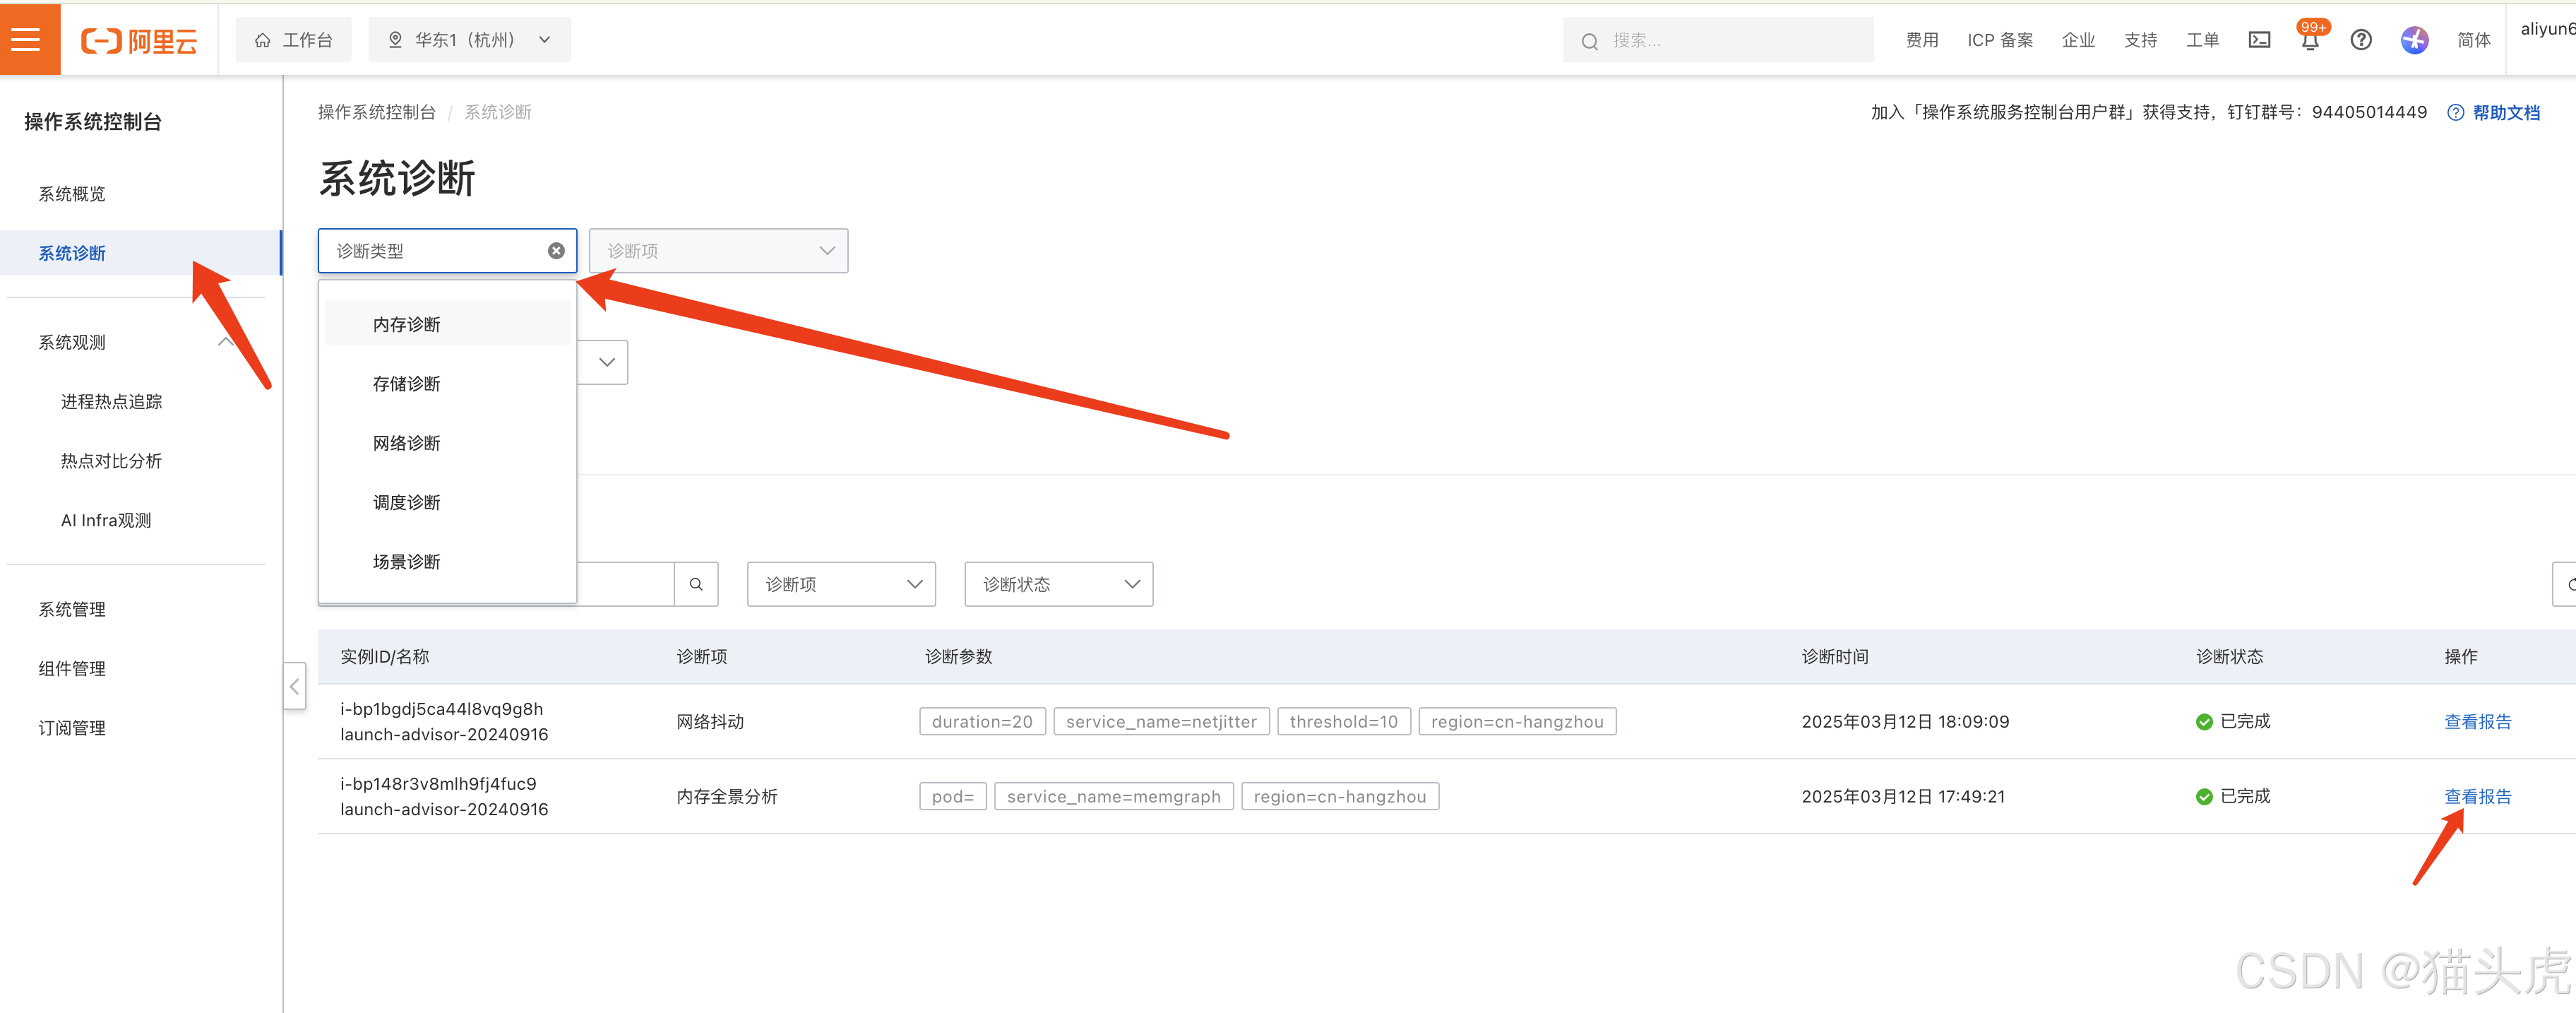
Task: Clear the 诊断类型 selection
Action: coord(556,251)
